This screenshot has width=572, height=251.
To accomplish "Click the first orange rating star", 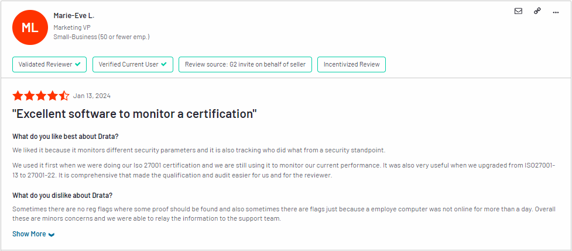I will (x=18, y=96).
